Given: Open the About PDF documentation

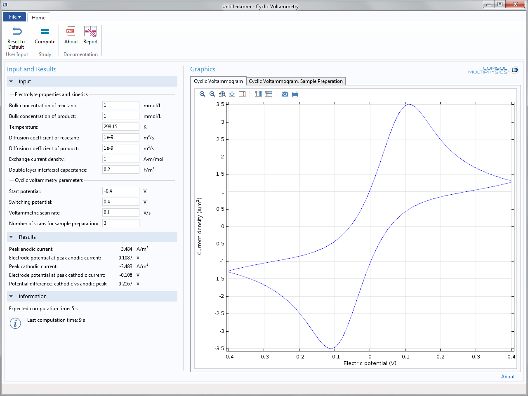Looking at the screenshot, I should coord(71,35).
